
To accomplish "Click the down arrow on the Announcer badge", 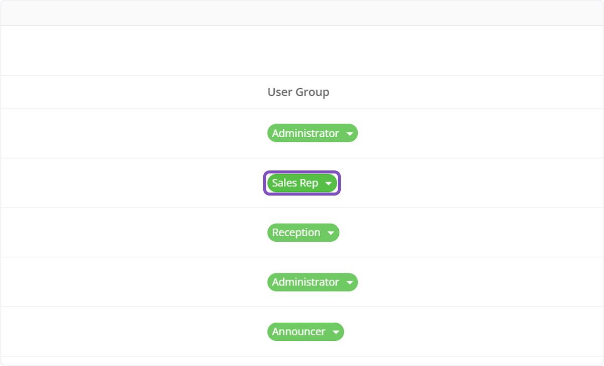I will coord(336,332).
